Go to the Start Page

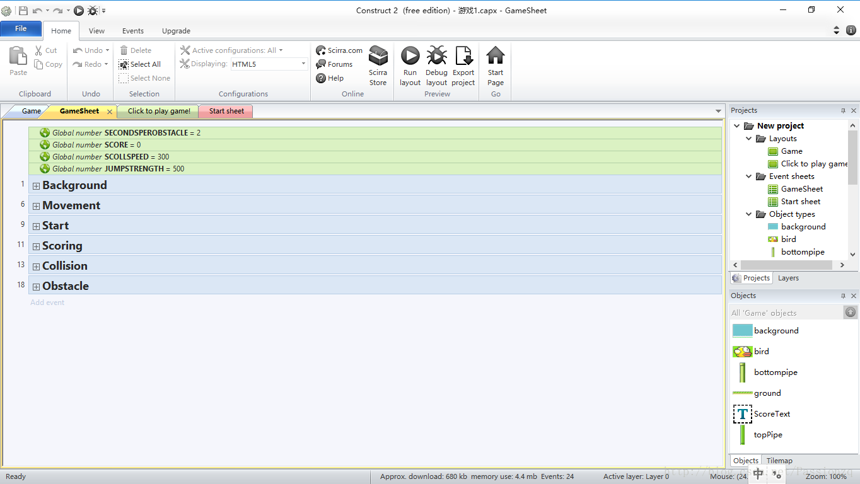point(496,66)
